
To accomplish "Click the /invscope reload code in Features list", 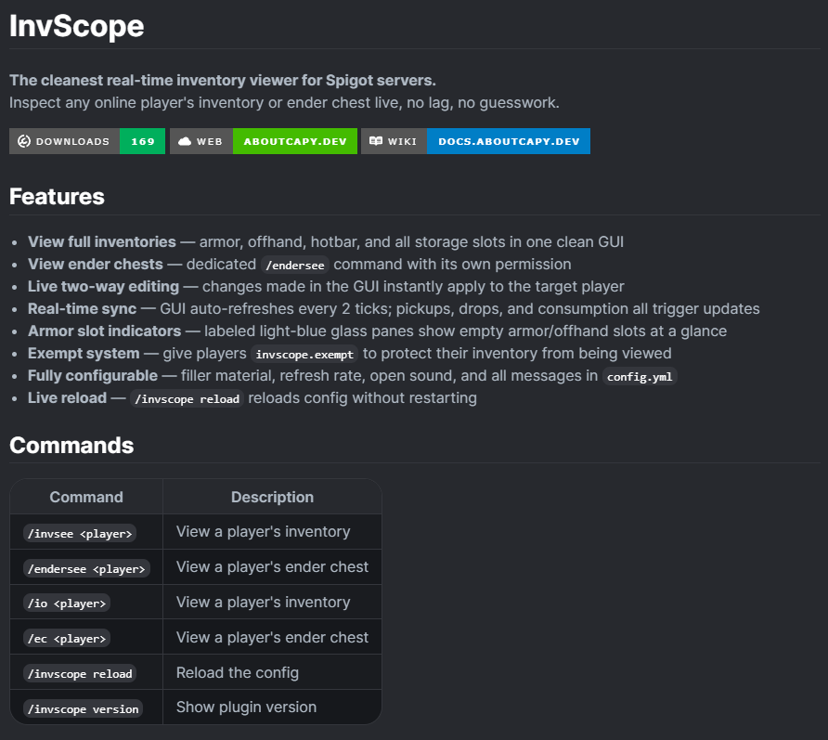I will 187,399.
